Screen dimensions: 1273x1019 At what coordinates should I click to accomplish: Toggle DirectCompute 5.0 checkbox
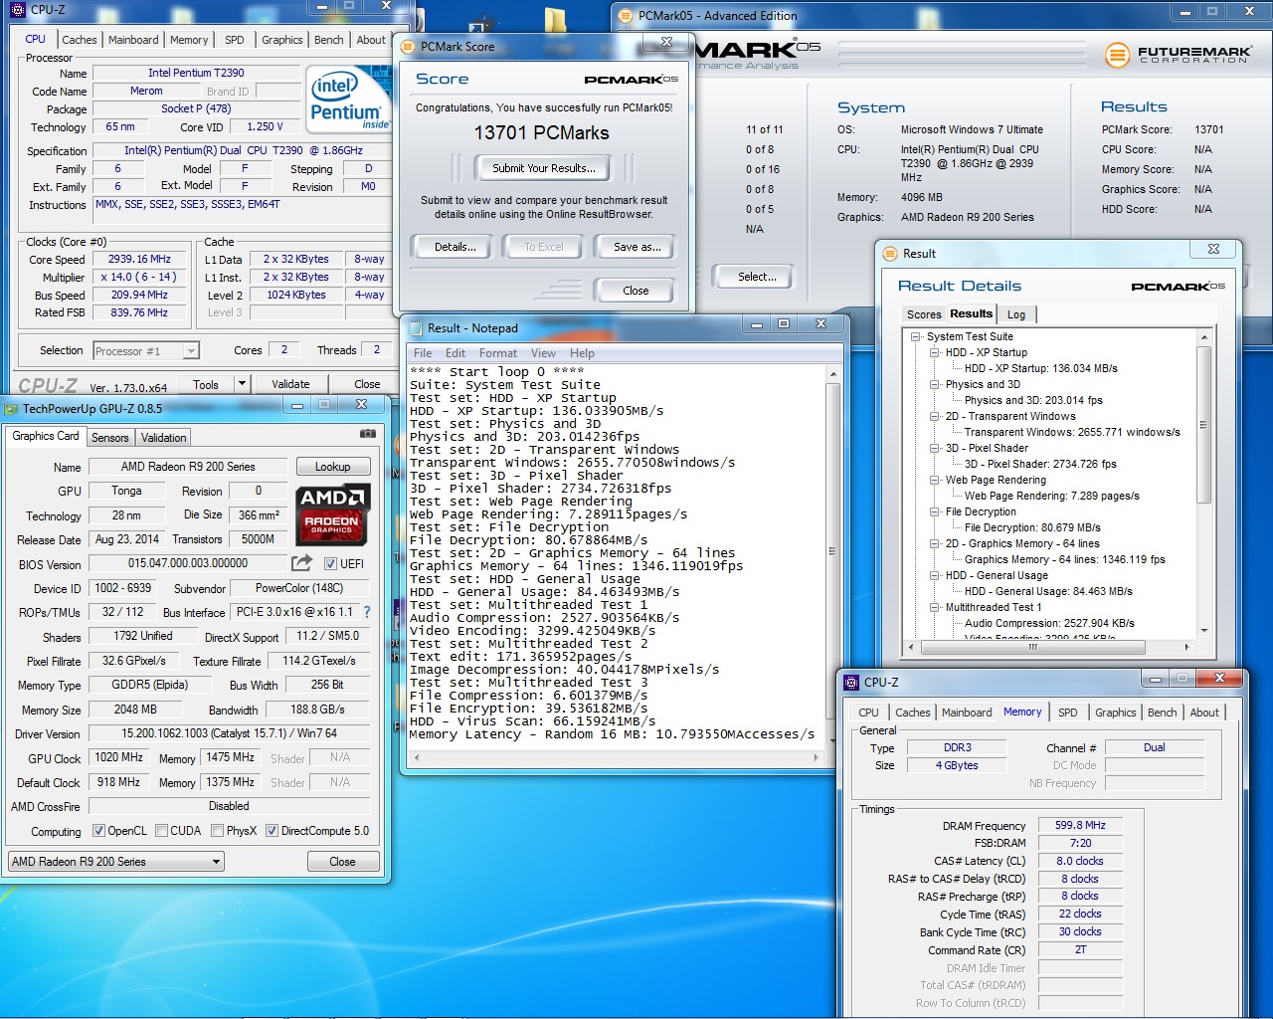coord(272,831)
